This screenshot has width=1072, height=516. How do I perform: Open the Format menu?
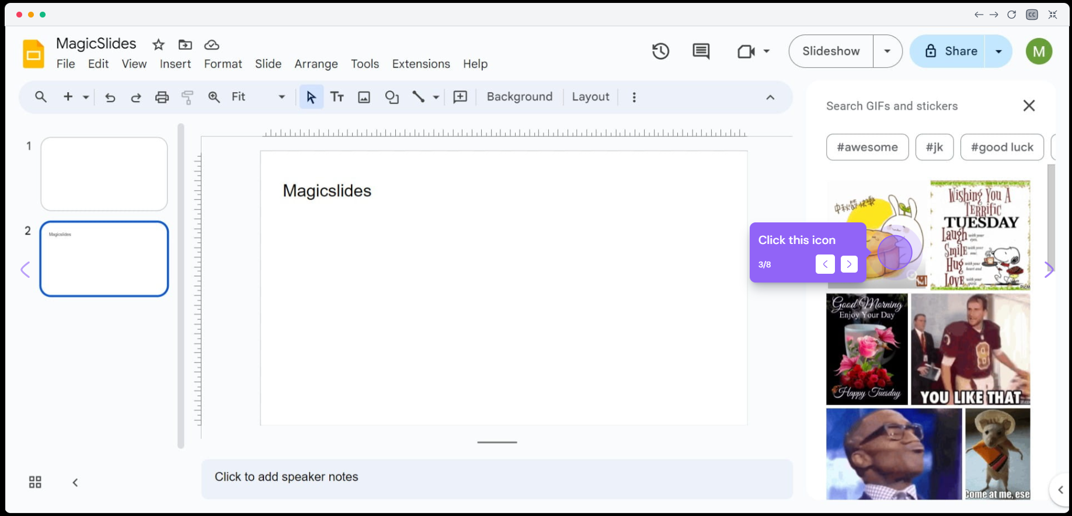[223, 64]
